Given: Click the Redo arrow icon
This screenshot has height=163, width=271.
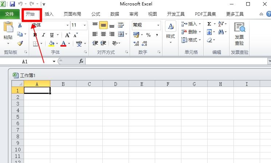Looking at the screenshot, I should [32, 4].
